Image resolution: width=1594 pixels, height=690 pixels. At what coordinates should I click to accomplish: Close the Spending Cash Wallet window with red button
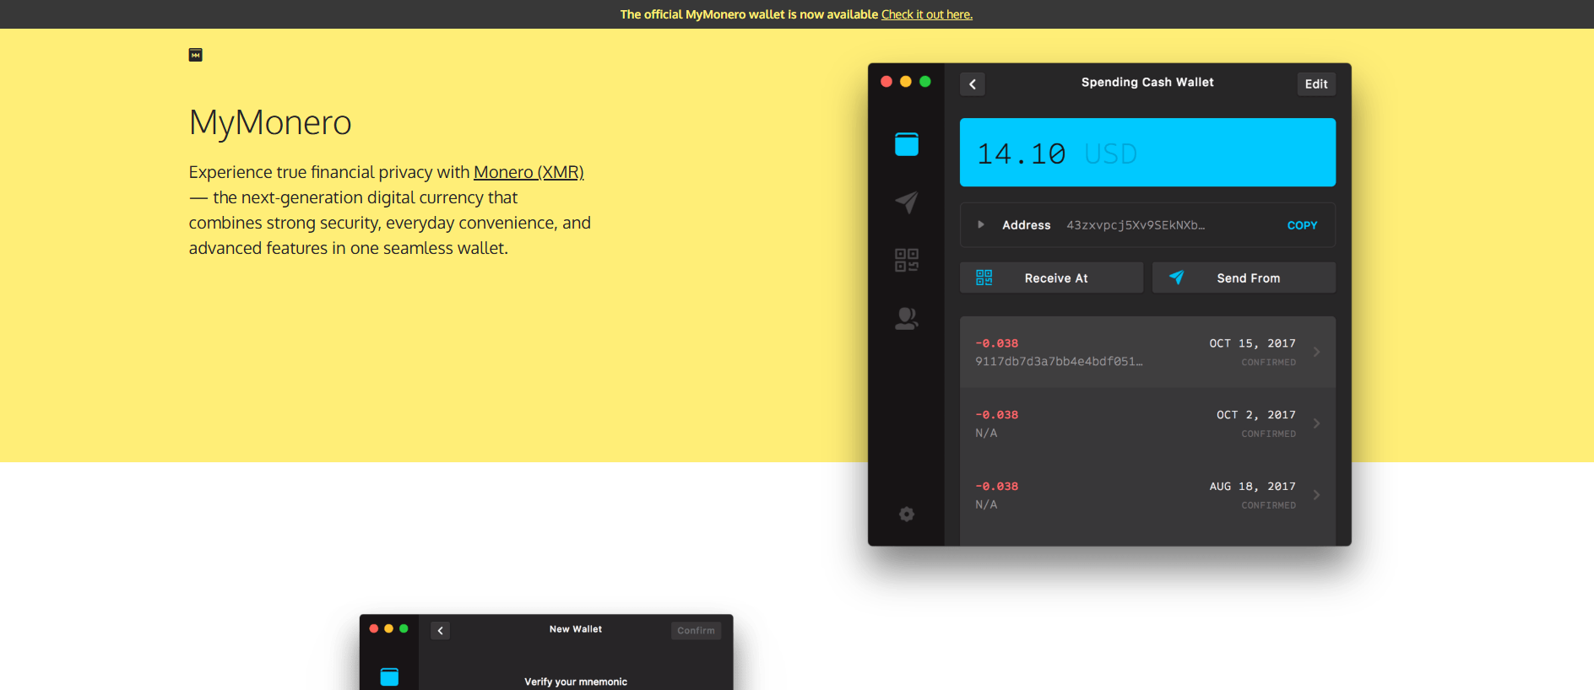click(886, 82)
